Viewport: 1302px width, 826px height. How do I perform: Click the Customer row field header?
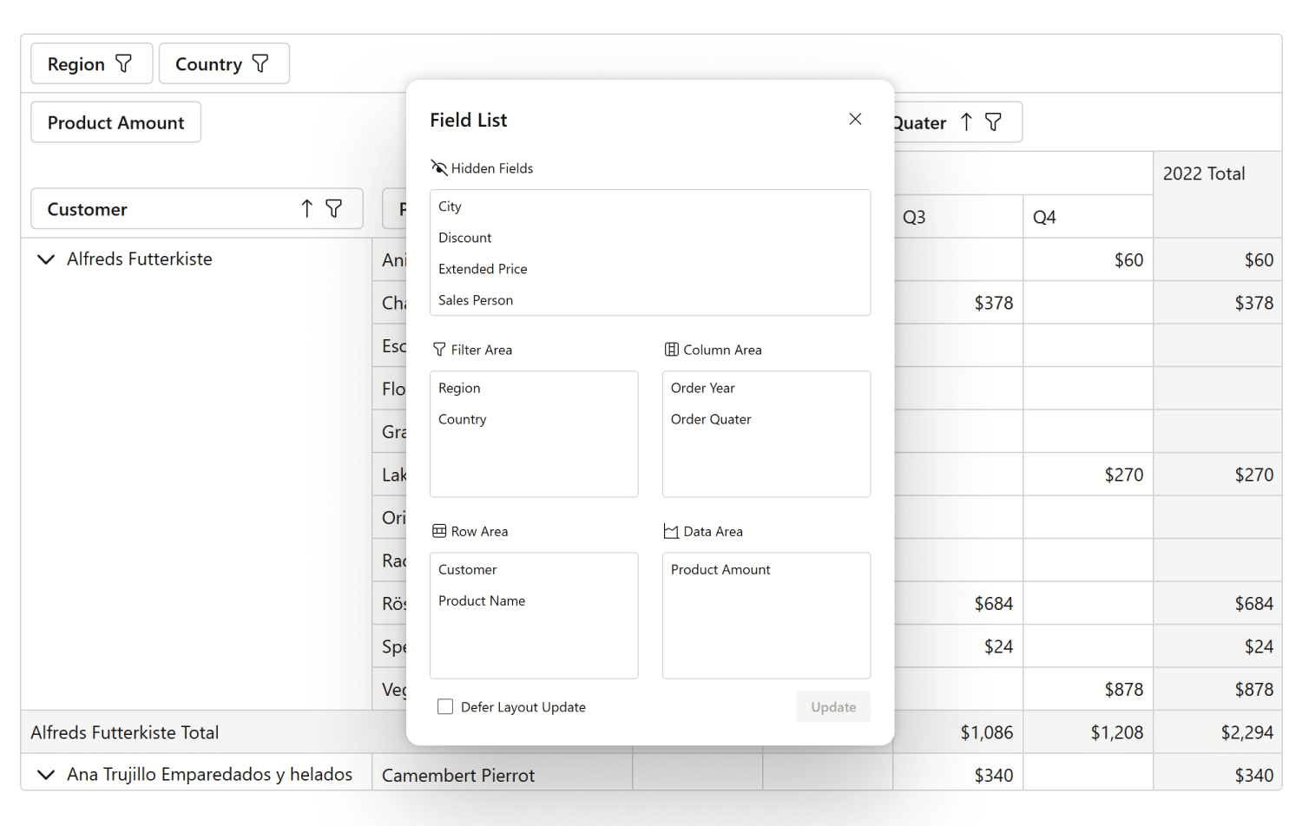pyautogui.click(x=197, y=208)
